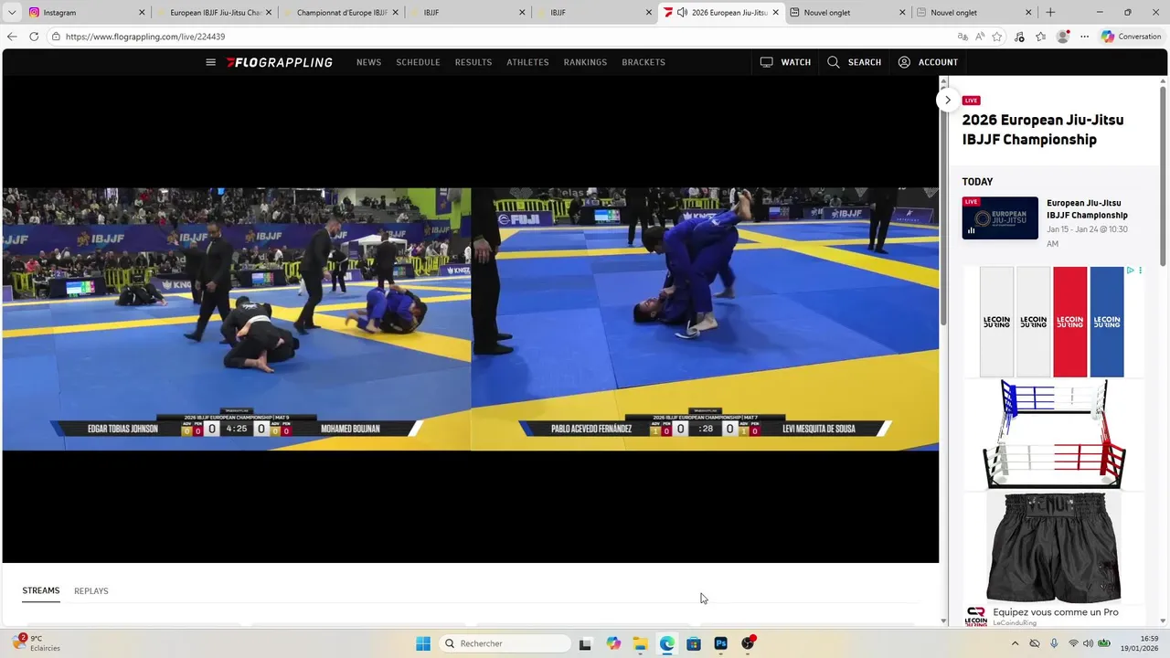Open the boxing ring ad image
Viewport: 1170px width, 658px height.
coord(1054,434)
